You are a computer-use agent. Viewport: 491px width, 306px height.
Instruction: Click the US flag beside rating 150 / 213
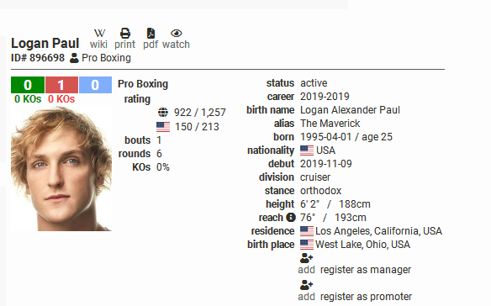163,127
